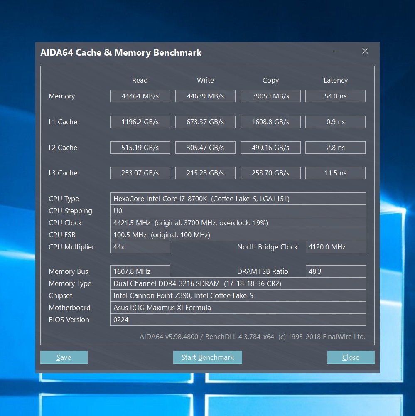This screenshot has height=416, width=415.
Task: Click CPU Type field HexaCore Intel Core i7-8700K
Action: pos(238,199)
